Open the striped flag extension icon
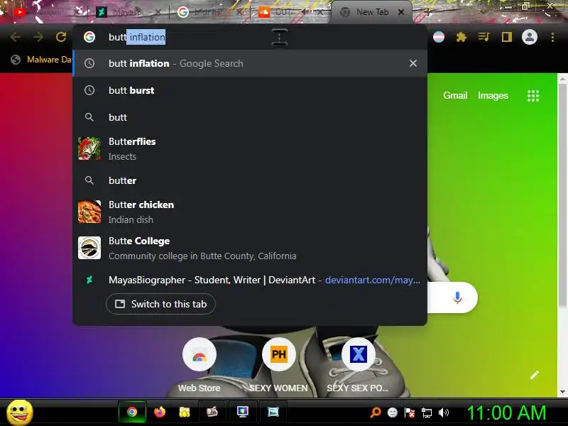 [x=438, y=37]
